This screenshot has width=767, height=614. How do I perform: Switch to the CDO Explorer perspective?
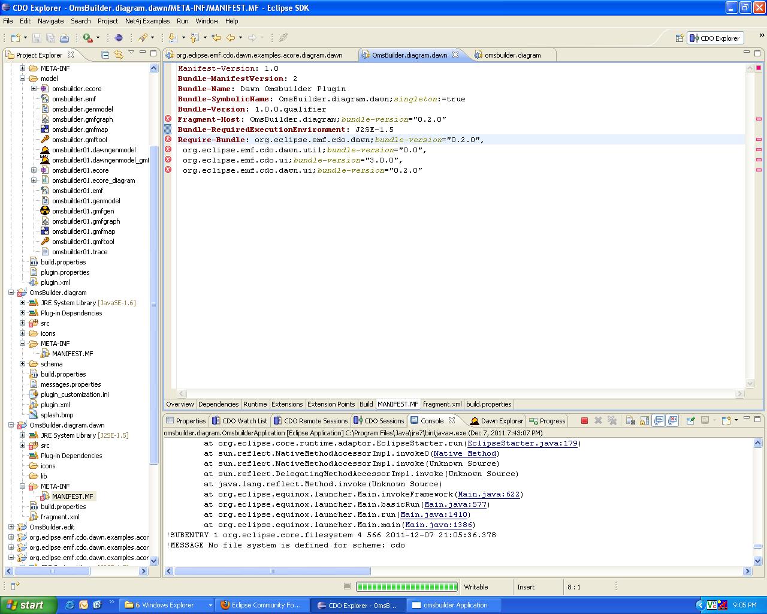click(715, 38)
